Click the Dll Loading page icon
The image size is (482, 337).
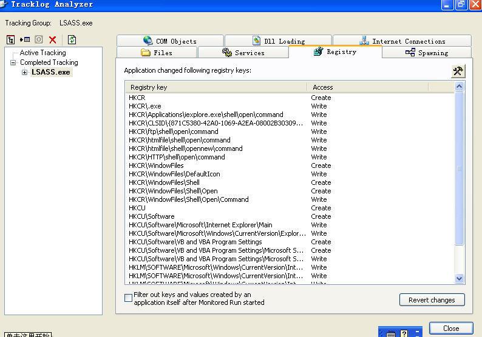tap(256, 41)
